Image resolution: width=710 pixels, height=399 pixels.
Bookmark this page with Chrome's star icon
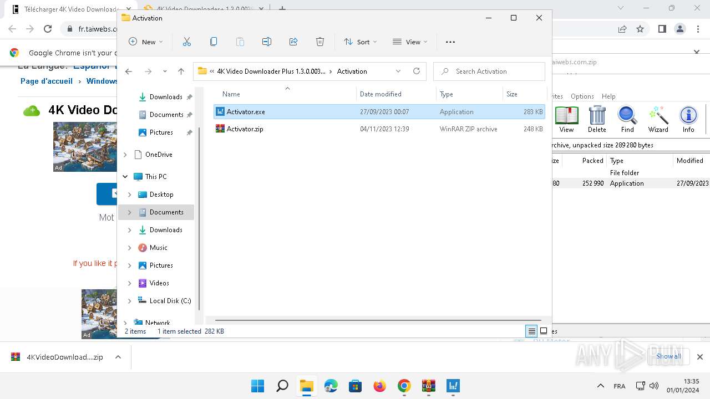(x=640, y=29)
